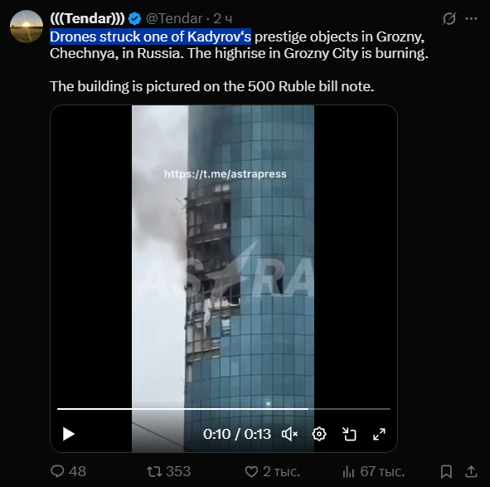Open (((Tendar))) profile avatar
The height and width of the screenshot is (487, 490).
[x=27, y=27]
